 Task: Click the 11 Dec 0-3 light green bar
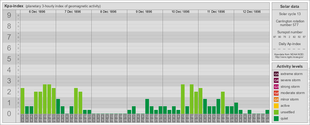[201, 101]
